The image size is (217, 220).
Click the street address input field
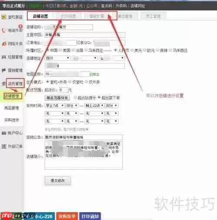coord(85,66)
